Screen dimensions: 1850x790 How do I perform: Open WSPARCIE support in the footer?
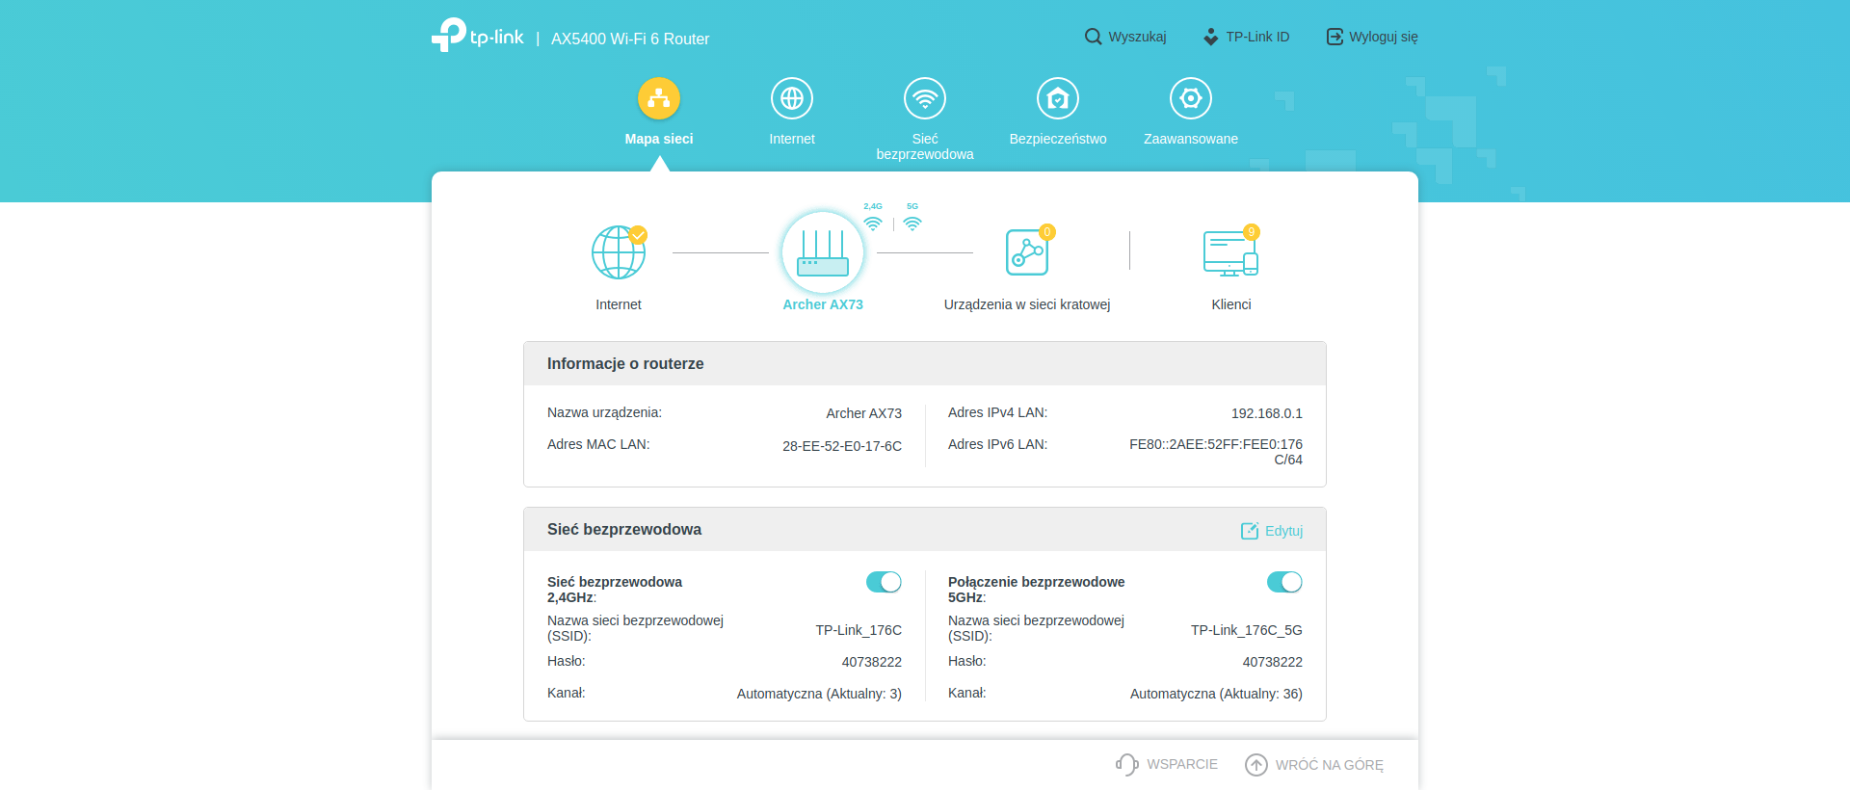point(1167,764)
